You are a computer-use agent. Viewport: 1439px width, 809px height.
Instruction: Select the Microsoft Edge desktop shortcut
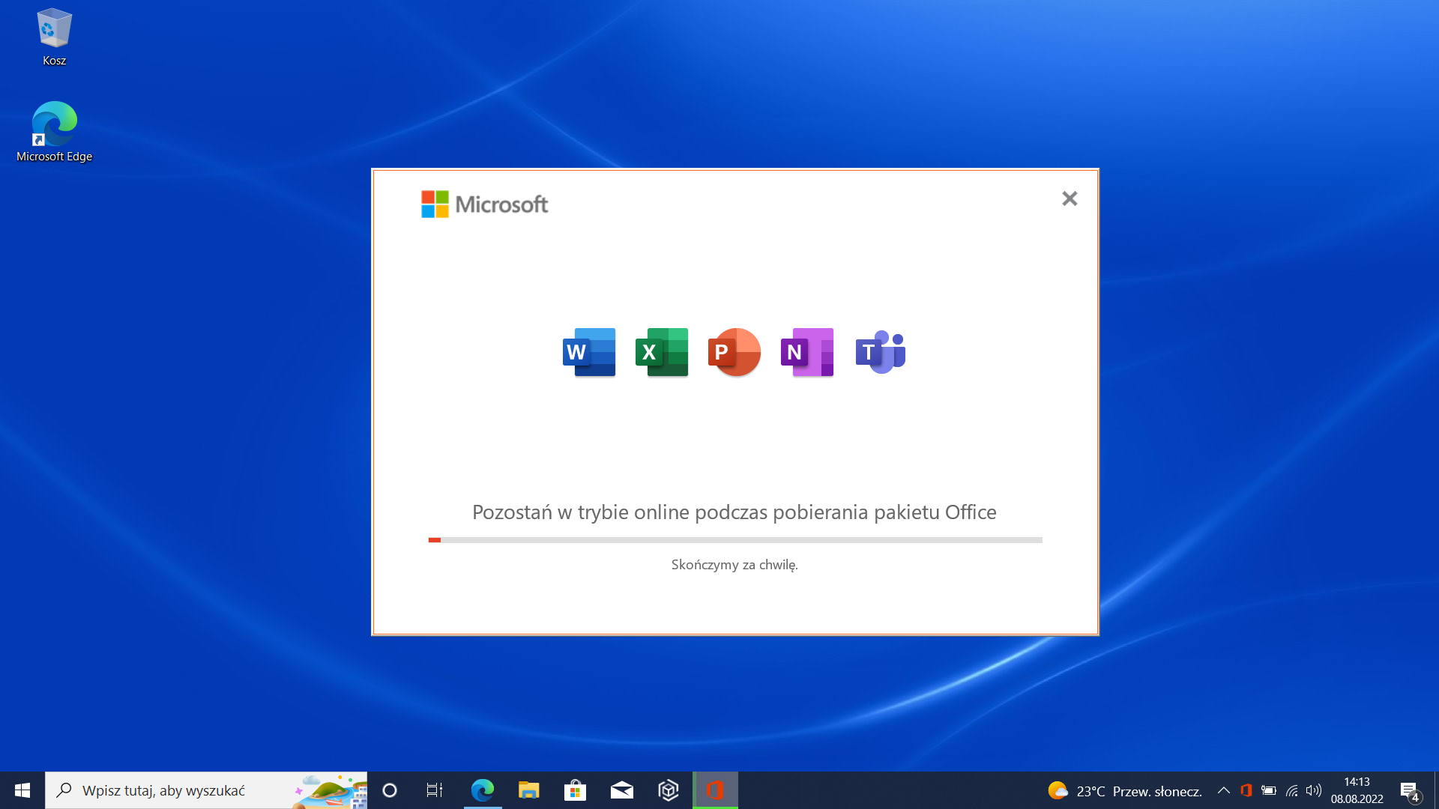54,132
